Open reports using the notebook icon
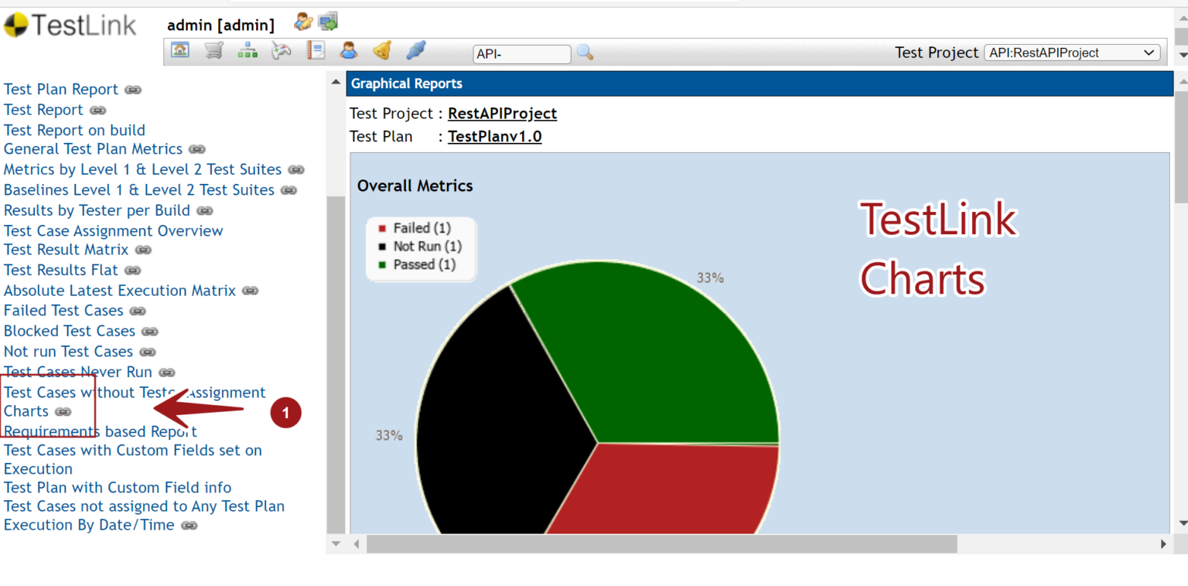The width and height of the screenshot is (1188, 586). (x=316, y=50)
